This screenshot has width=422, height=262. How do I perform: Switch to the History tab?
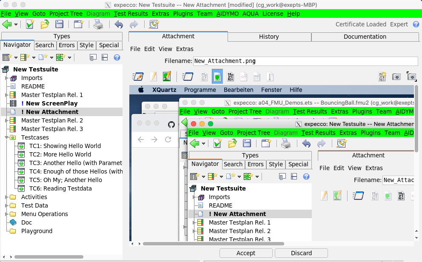(x=269, y=37)
